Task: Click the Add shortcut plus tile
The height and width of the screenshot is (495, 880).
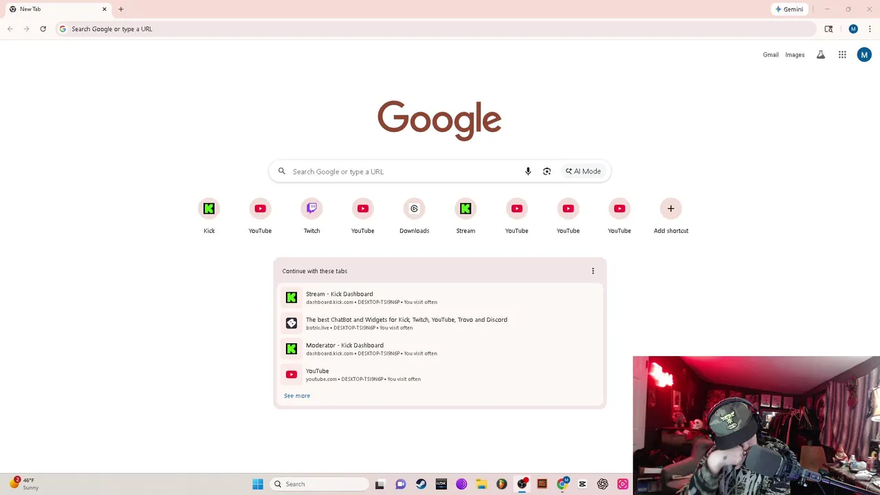Action: click(x=671, y=217)
